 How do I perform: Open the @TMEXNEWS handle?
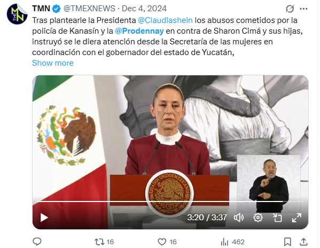pyautogui.click(x=89, y=9)
